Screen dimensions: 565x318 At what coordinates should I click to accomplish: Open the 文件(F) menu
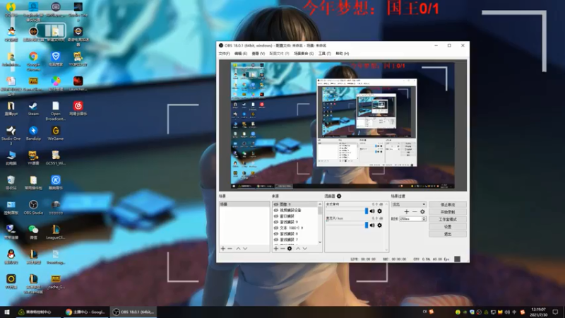point(224,54)
